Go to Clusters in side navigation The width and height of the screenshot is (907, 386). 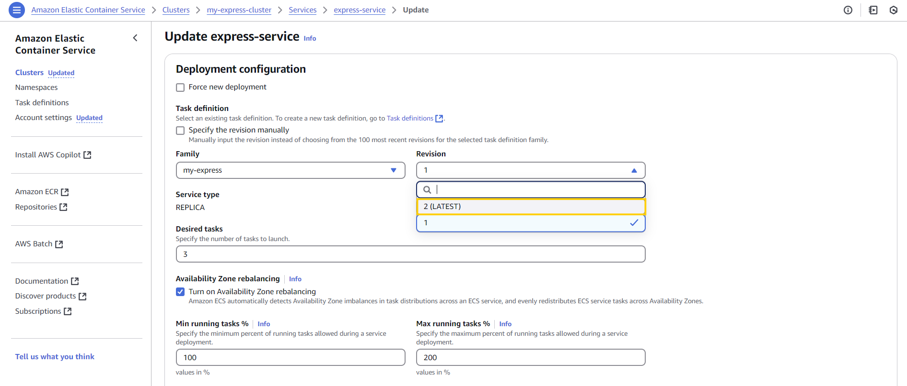29,73
